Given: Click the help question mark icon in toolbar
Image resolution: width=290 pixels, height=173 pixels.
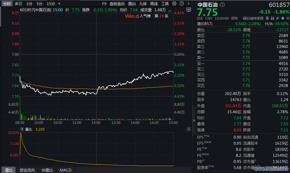Looking at the screenshot, I should pyautogui.click(x=181, y=4).
